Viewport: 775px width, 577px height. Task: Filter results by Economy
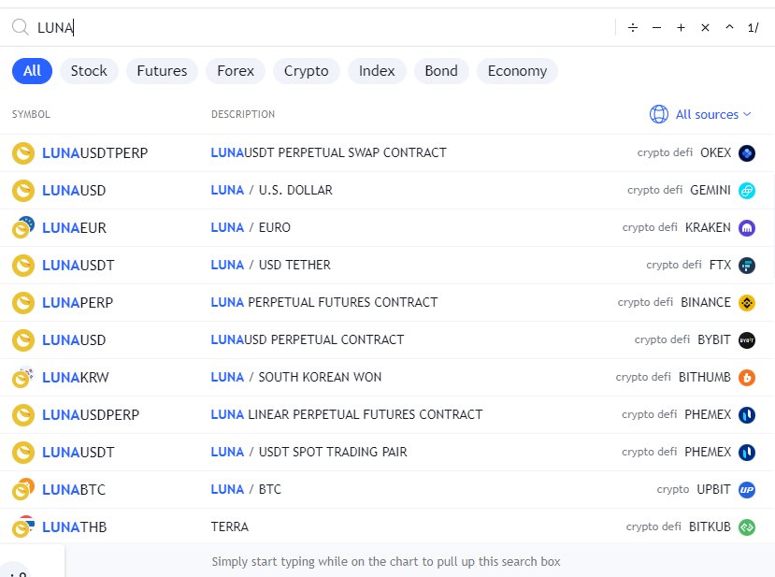coord(518,71)
